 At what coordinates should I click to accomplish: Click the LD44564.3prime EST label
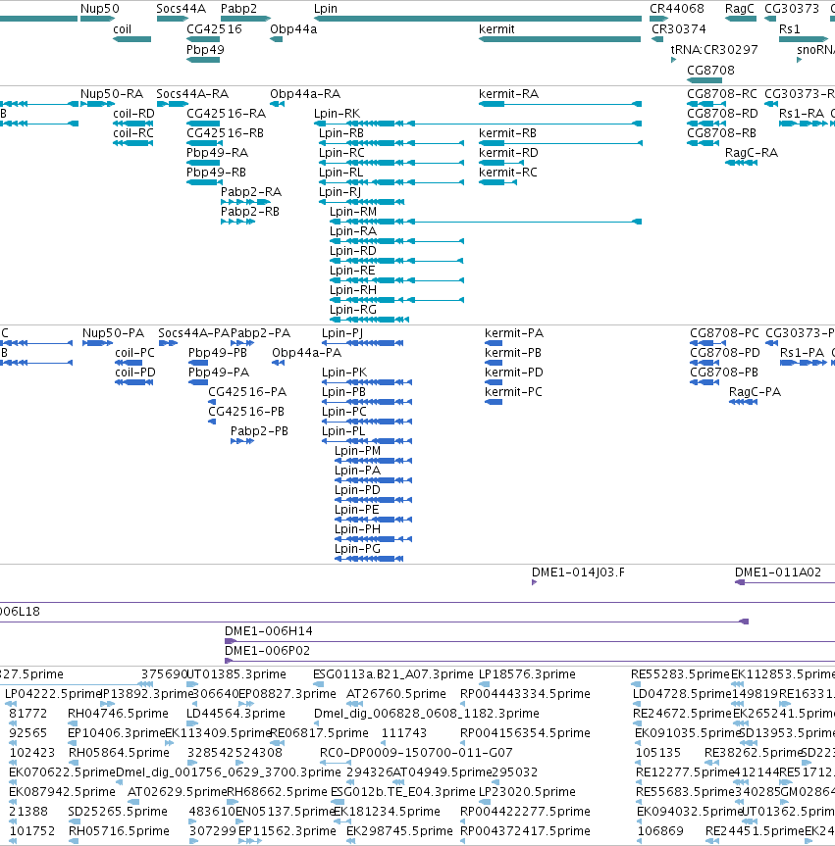pyautogui.click(x=235, y=714)
